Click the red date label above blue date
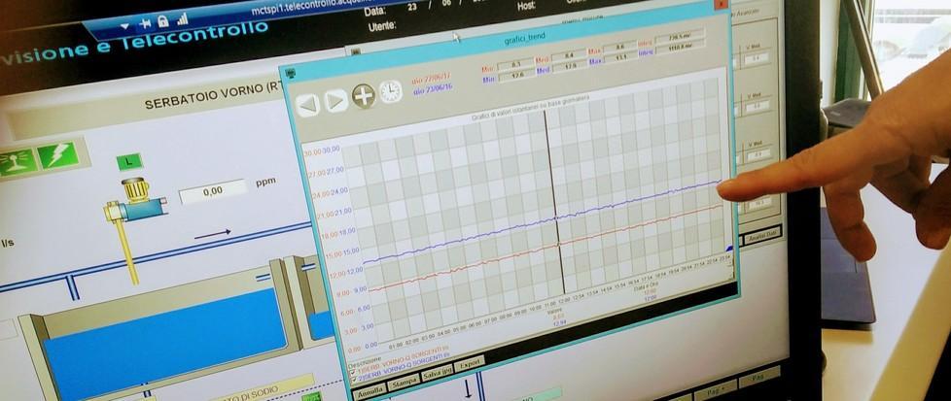The height and width of the screenshot is (401, 951). [x=430, y=79]
